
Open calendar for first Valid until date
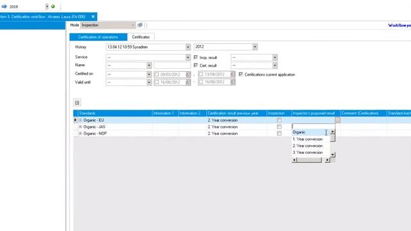(x=188, y=82)
